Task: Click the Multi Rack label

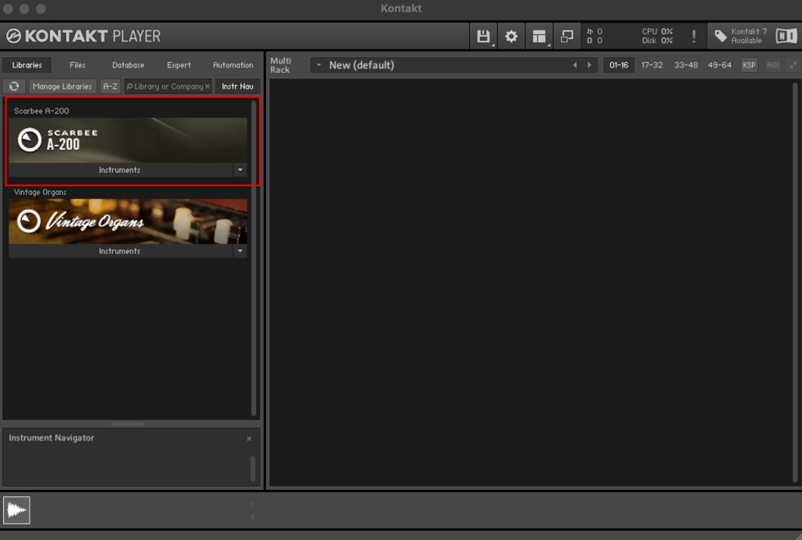Action: [280, 65]
